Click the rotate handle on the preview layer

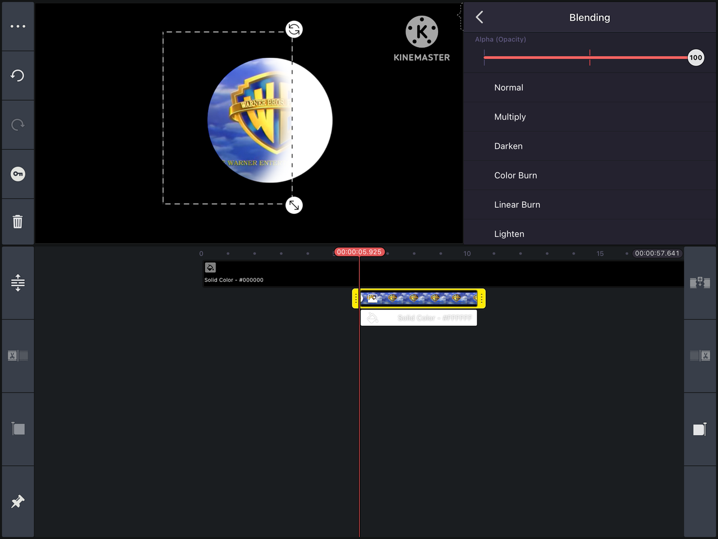coord(294,29)
